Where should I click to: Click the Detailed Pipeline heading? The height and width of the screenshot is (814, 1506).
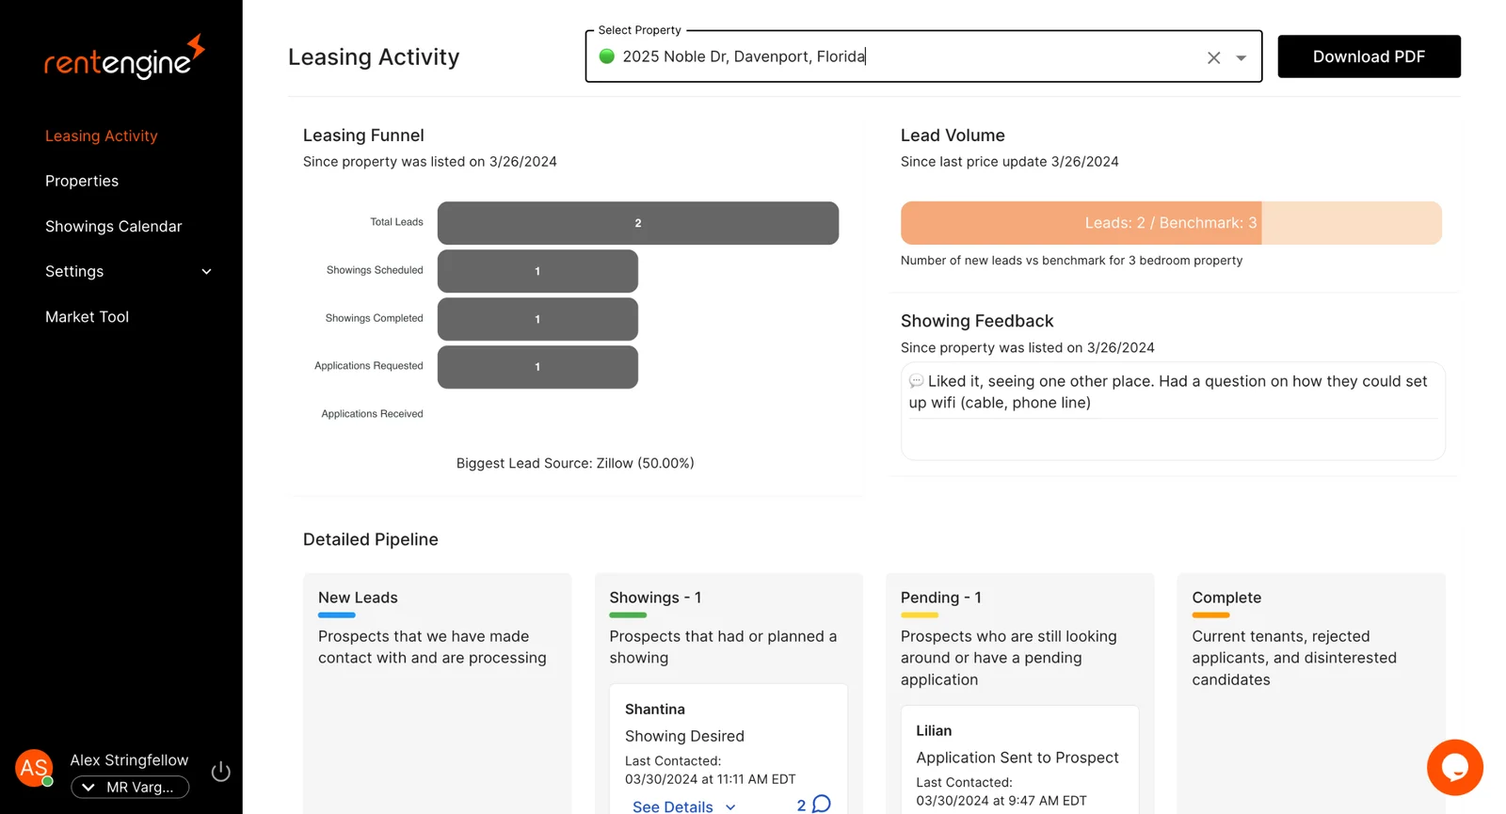pos(371,539)
